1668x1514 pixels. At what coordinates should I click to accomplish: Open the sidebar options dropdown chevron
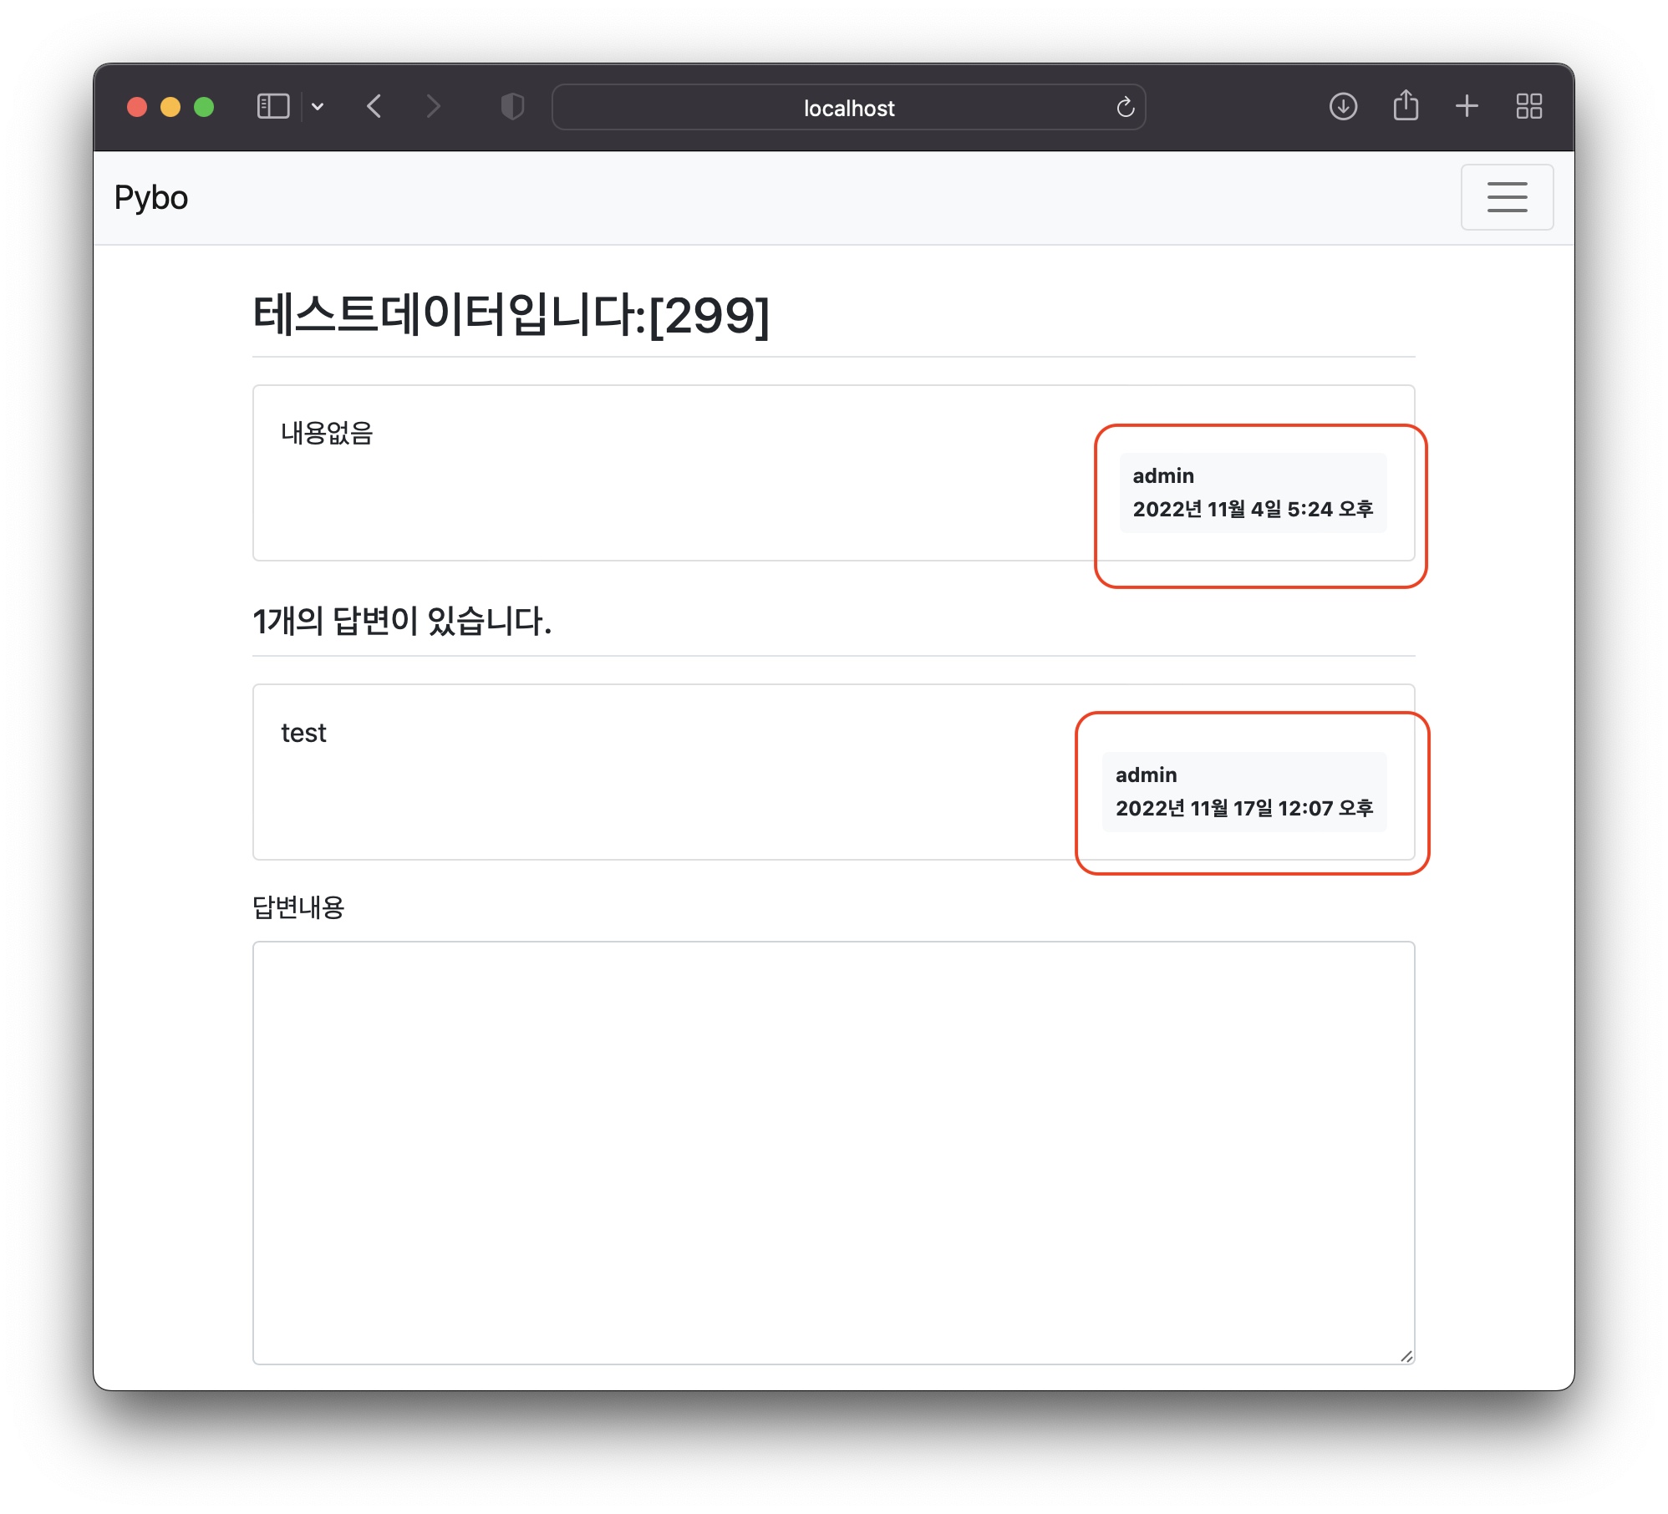pos(318,107)
